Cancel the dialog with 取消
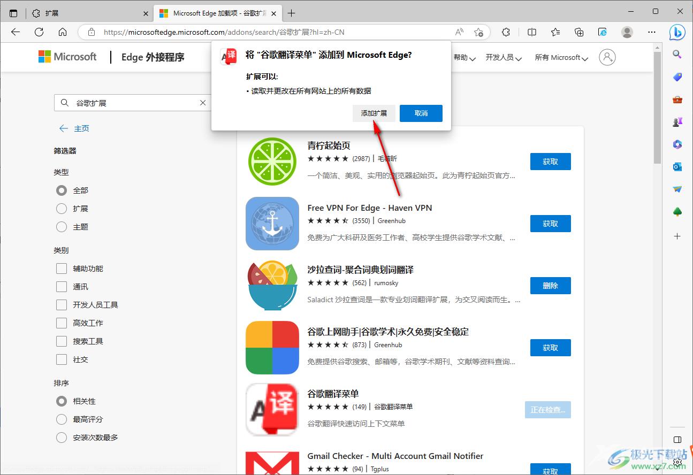The width and height of the screenshot is (693, 475). [421, 113]
